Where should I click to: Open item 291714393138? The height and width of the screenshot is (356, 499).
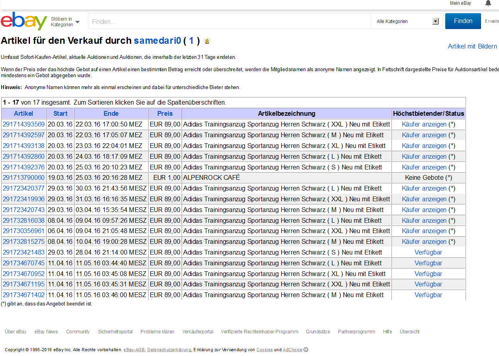[x=24, y=146]
